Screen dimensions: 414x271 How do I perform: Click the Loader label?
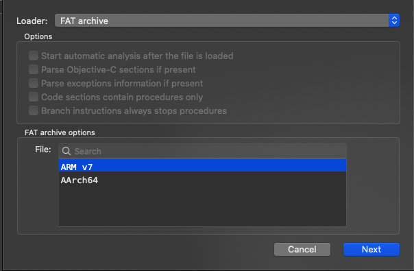(x=32, y=21)
